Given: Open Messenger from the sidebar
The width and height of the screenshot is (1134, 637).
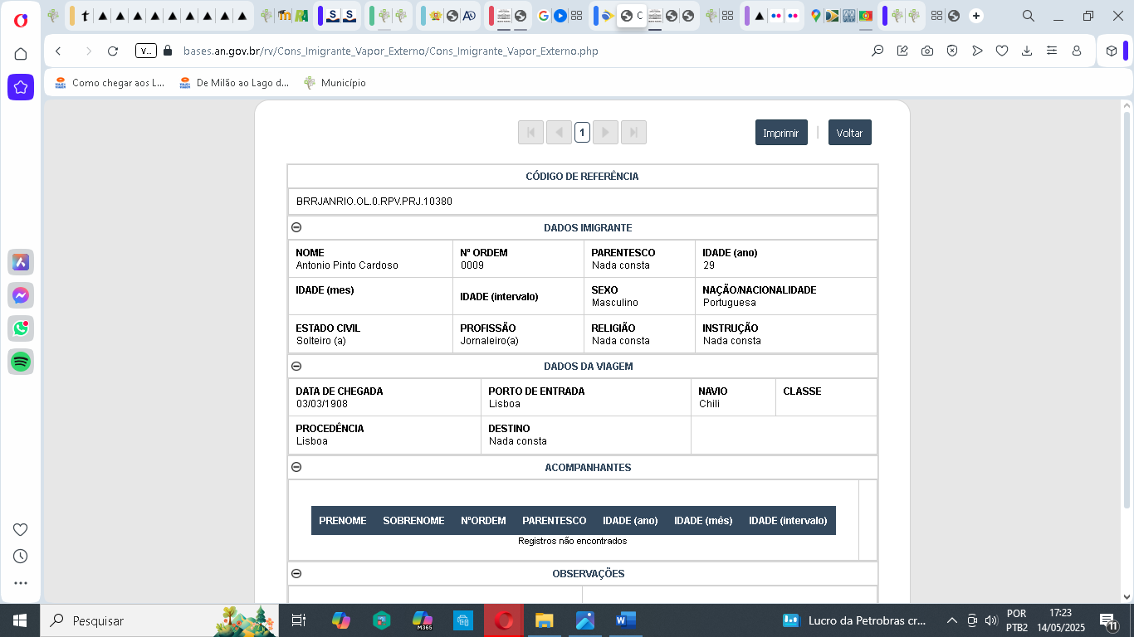Looking at the screenshot, I should [21, 295].
